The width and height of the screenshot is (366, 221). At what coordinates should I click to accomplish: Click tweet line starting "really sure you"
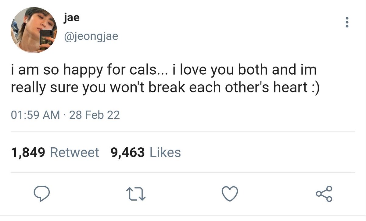[x=165, y=88]
